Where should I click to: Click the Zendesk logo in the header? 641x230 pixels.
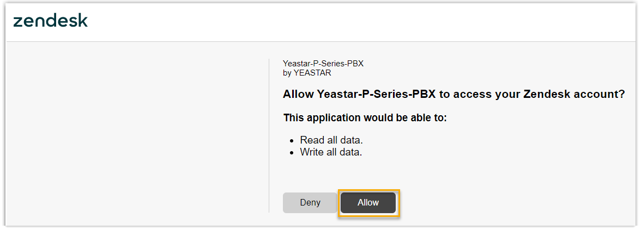pyautogui.click(x=50, y=21)
